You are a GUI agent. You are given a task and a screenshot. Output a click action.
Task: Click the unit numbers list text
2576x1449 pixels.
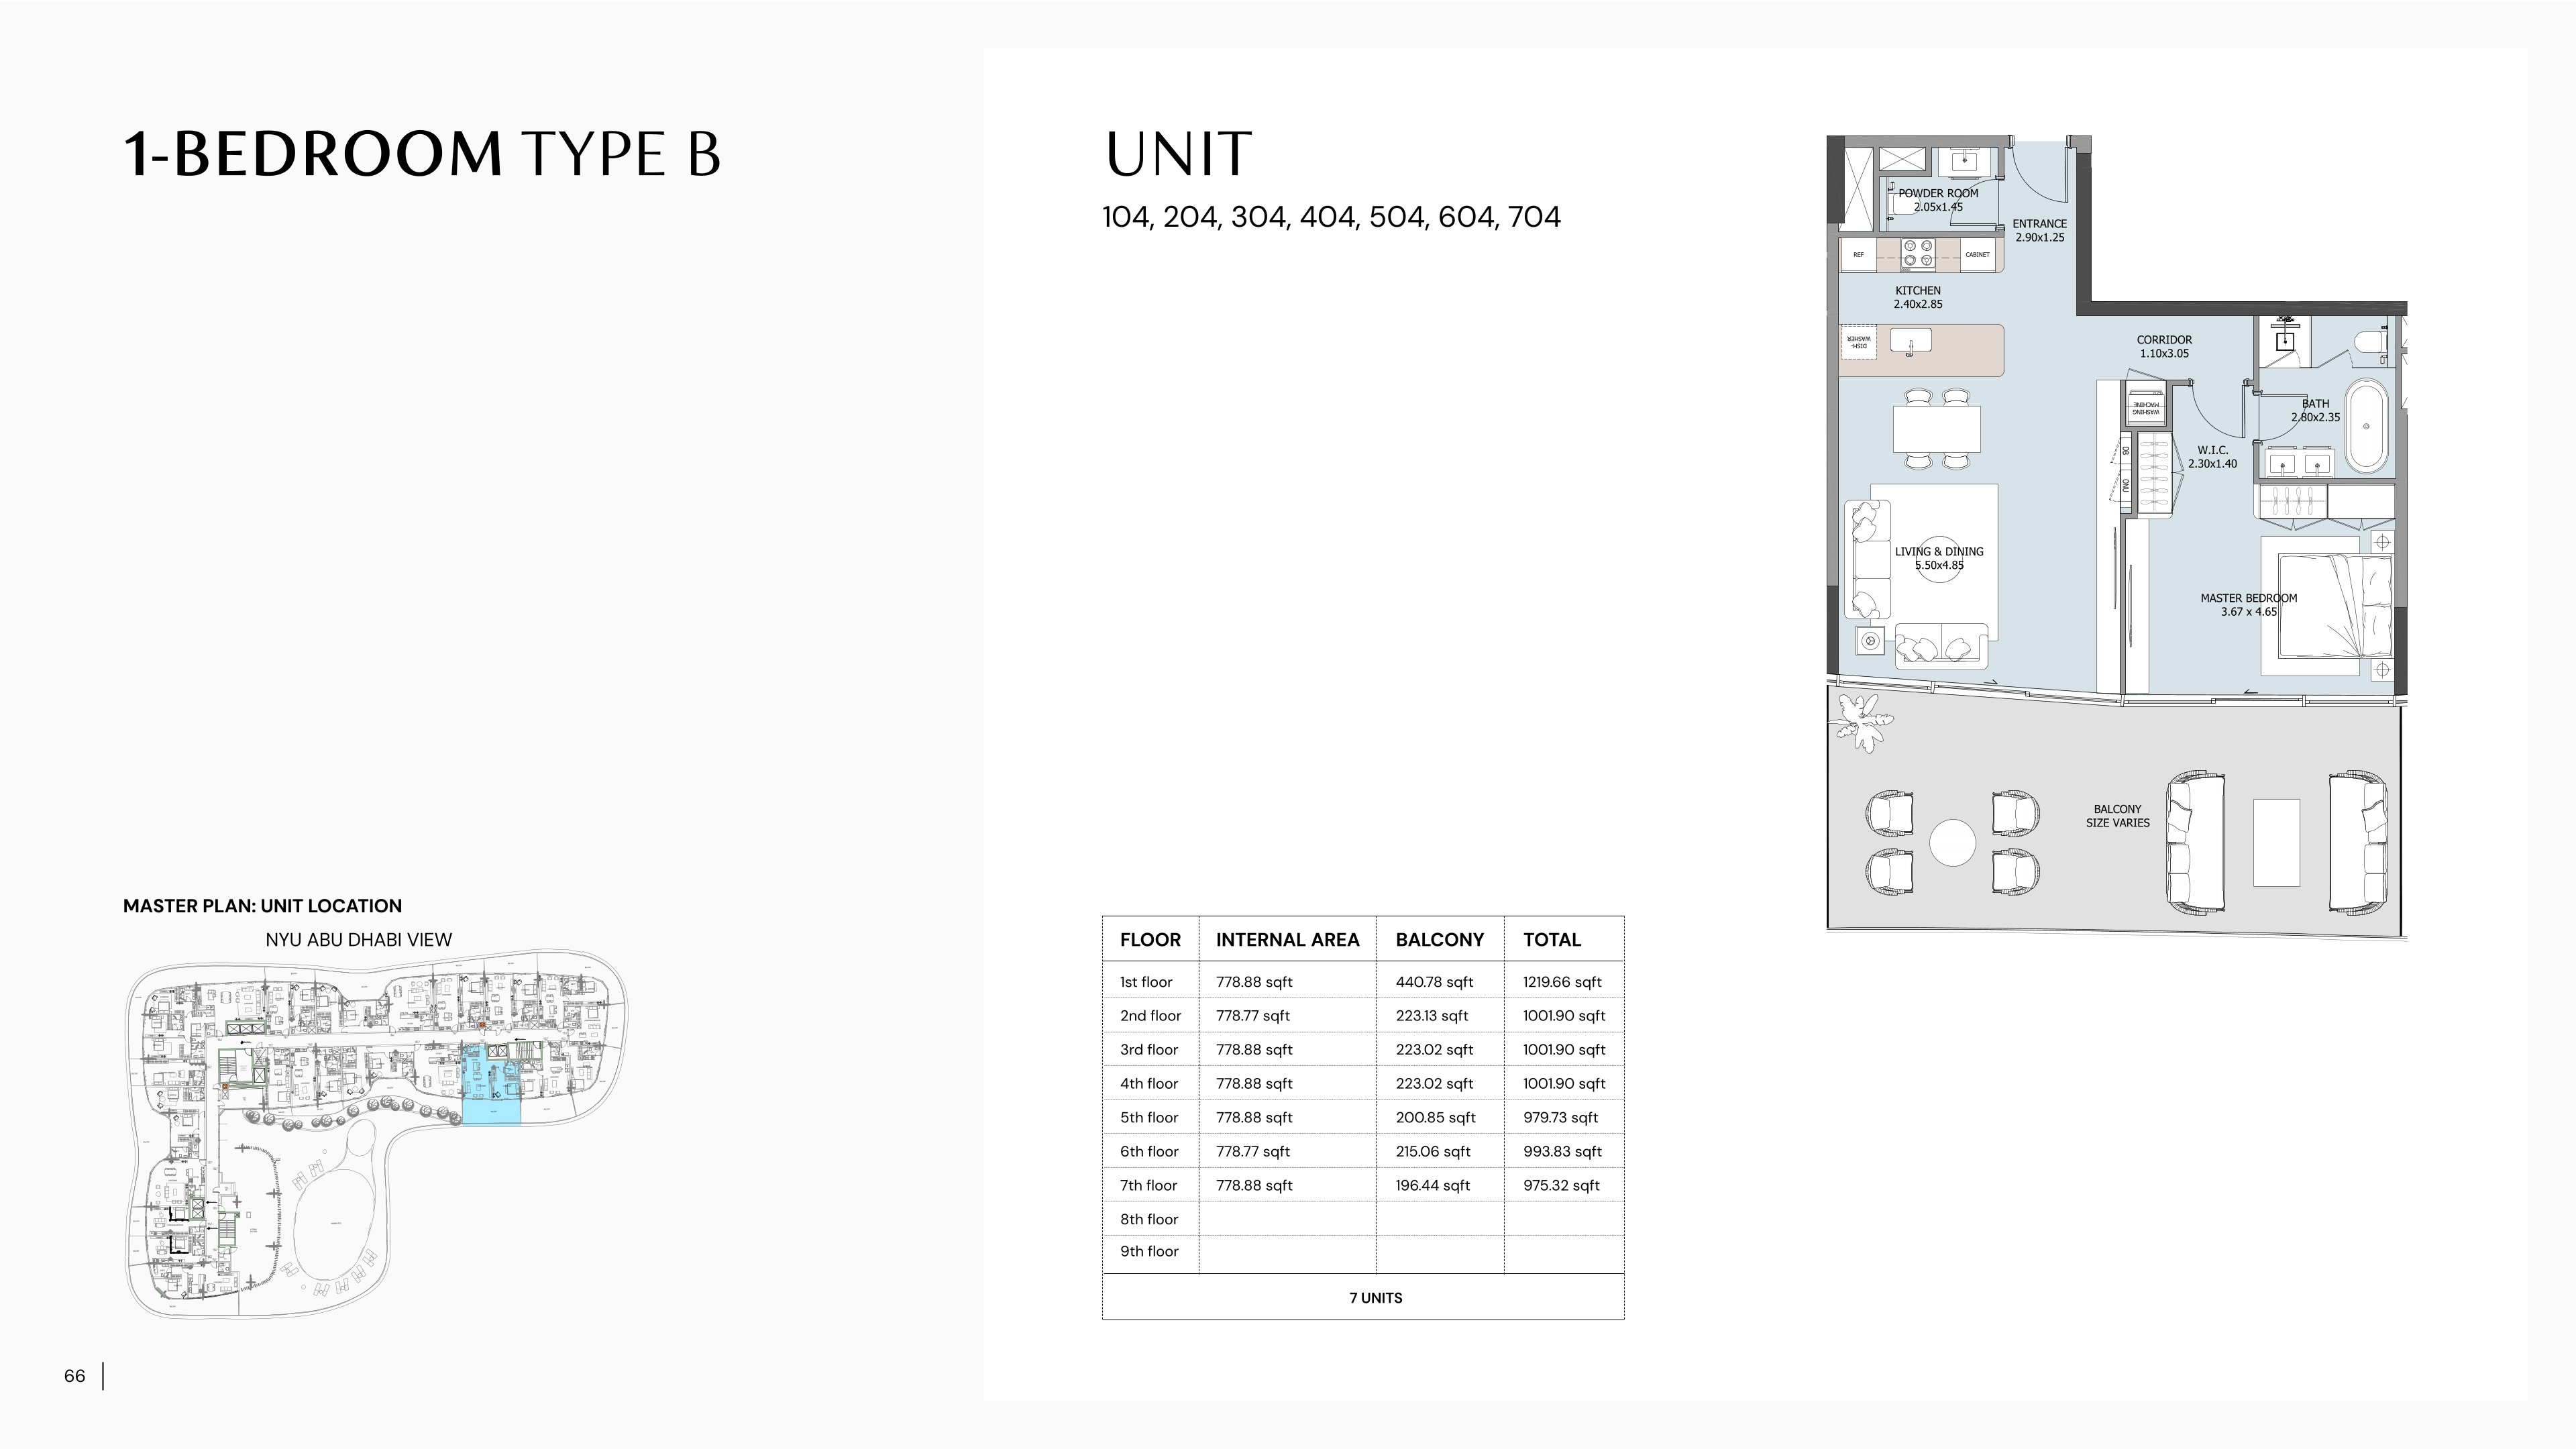tap(1331, 217)
